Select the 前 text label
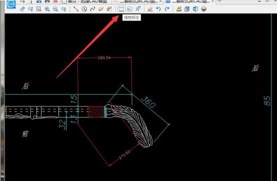Viewport: 277px width, 181px height. tap(25, 134)
